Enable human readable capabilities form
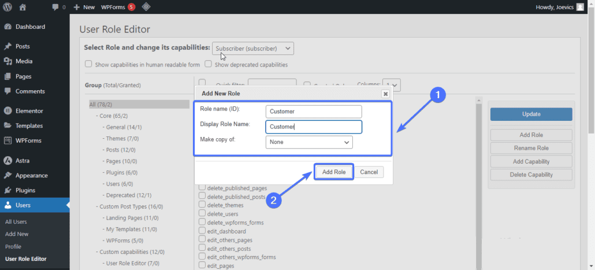595x270 pixels. (88, 64)
